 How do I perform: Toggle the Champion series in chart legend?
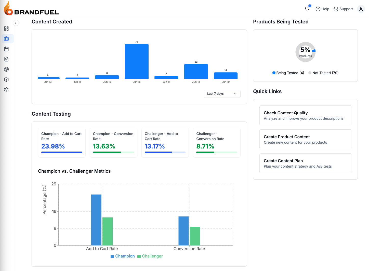[123, 256]
